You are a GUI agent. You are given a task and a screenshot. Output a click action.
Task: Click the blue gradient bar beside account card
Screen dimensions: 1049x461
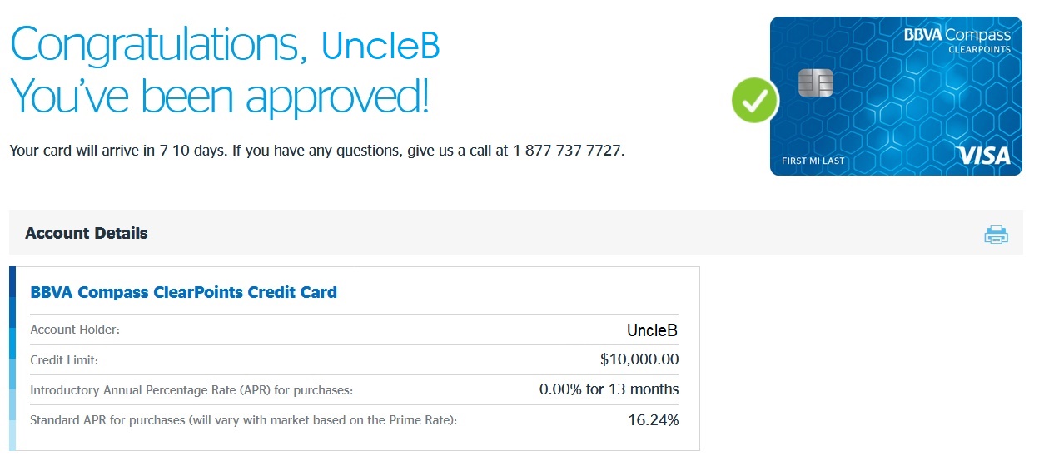[12, 359]
